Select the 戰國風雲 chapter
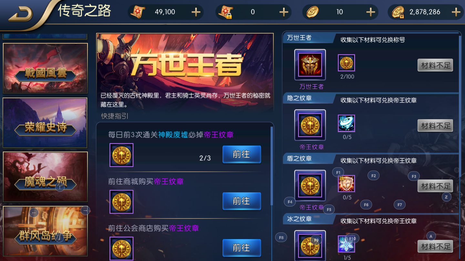This screenshot has height=261, width=465. (45, 68)
